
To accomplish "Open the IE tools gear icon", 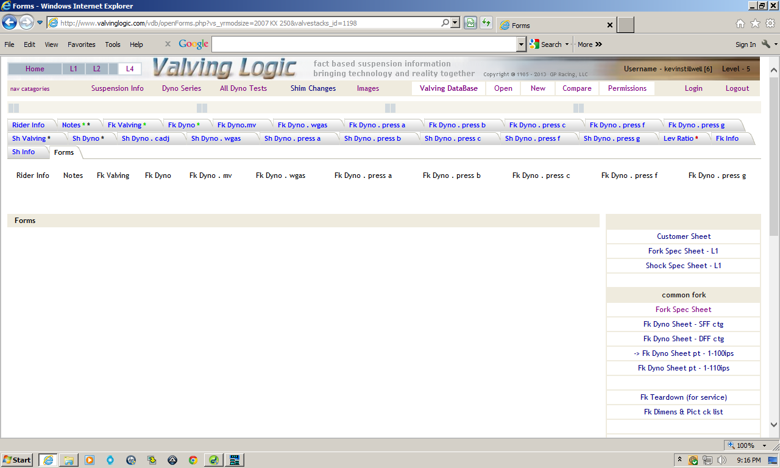I will pos(770,24).
